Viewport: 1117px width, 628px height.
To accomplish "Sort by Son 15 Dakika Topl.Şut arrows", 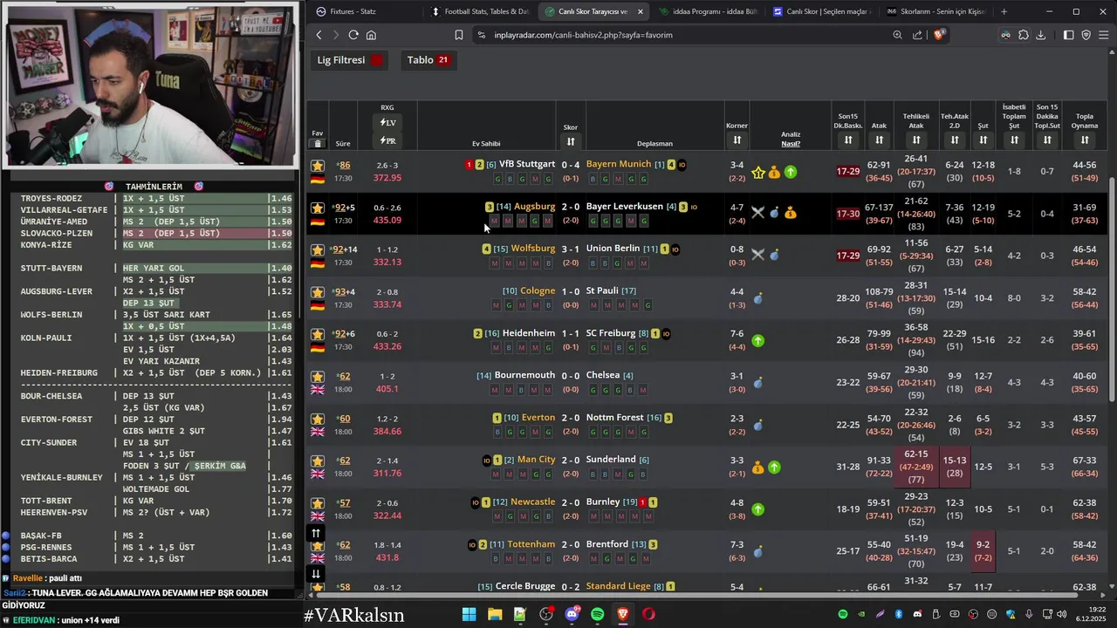I will pos(1047,140).
